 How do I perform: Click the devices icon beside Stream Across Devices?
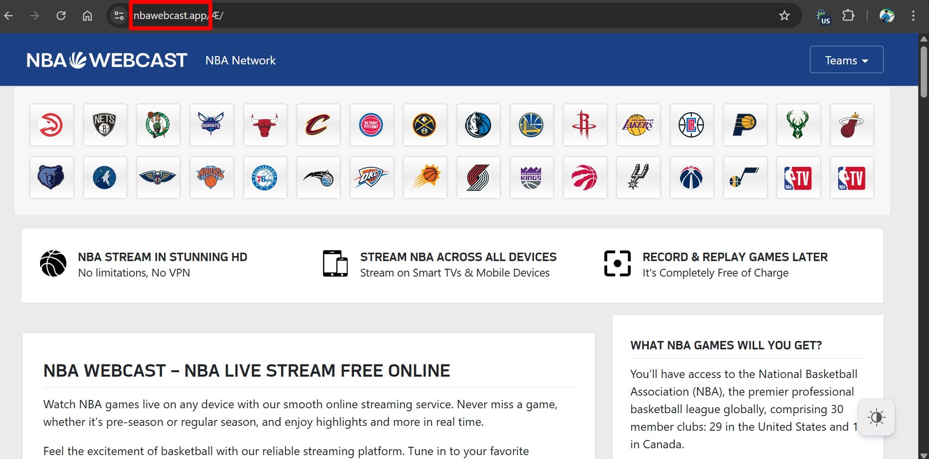(335, 263)
